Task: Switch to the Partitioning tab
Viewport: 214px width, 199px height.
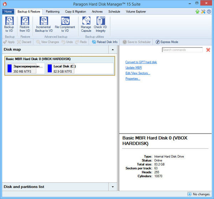Action: coord(53,12)
